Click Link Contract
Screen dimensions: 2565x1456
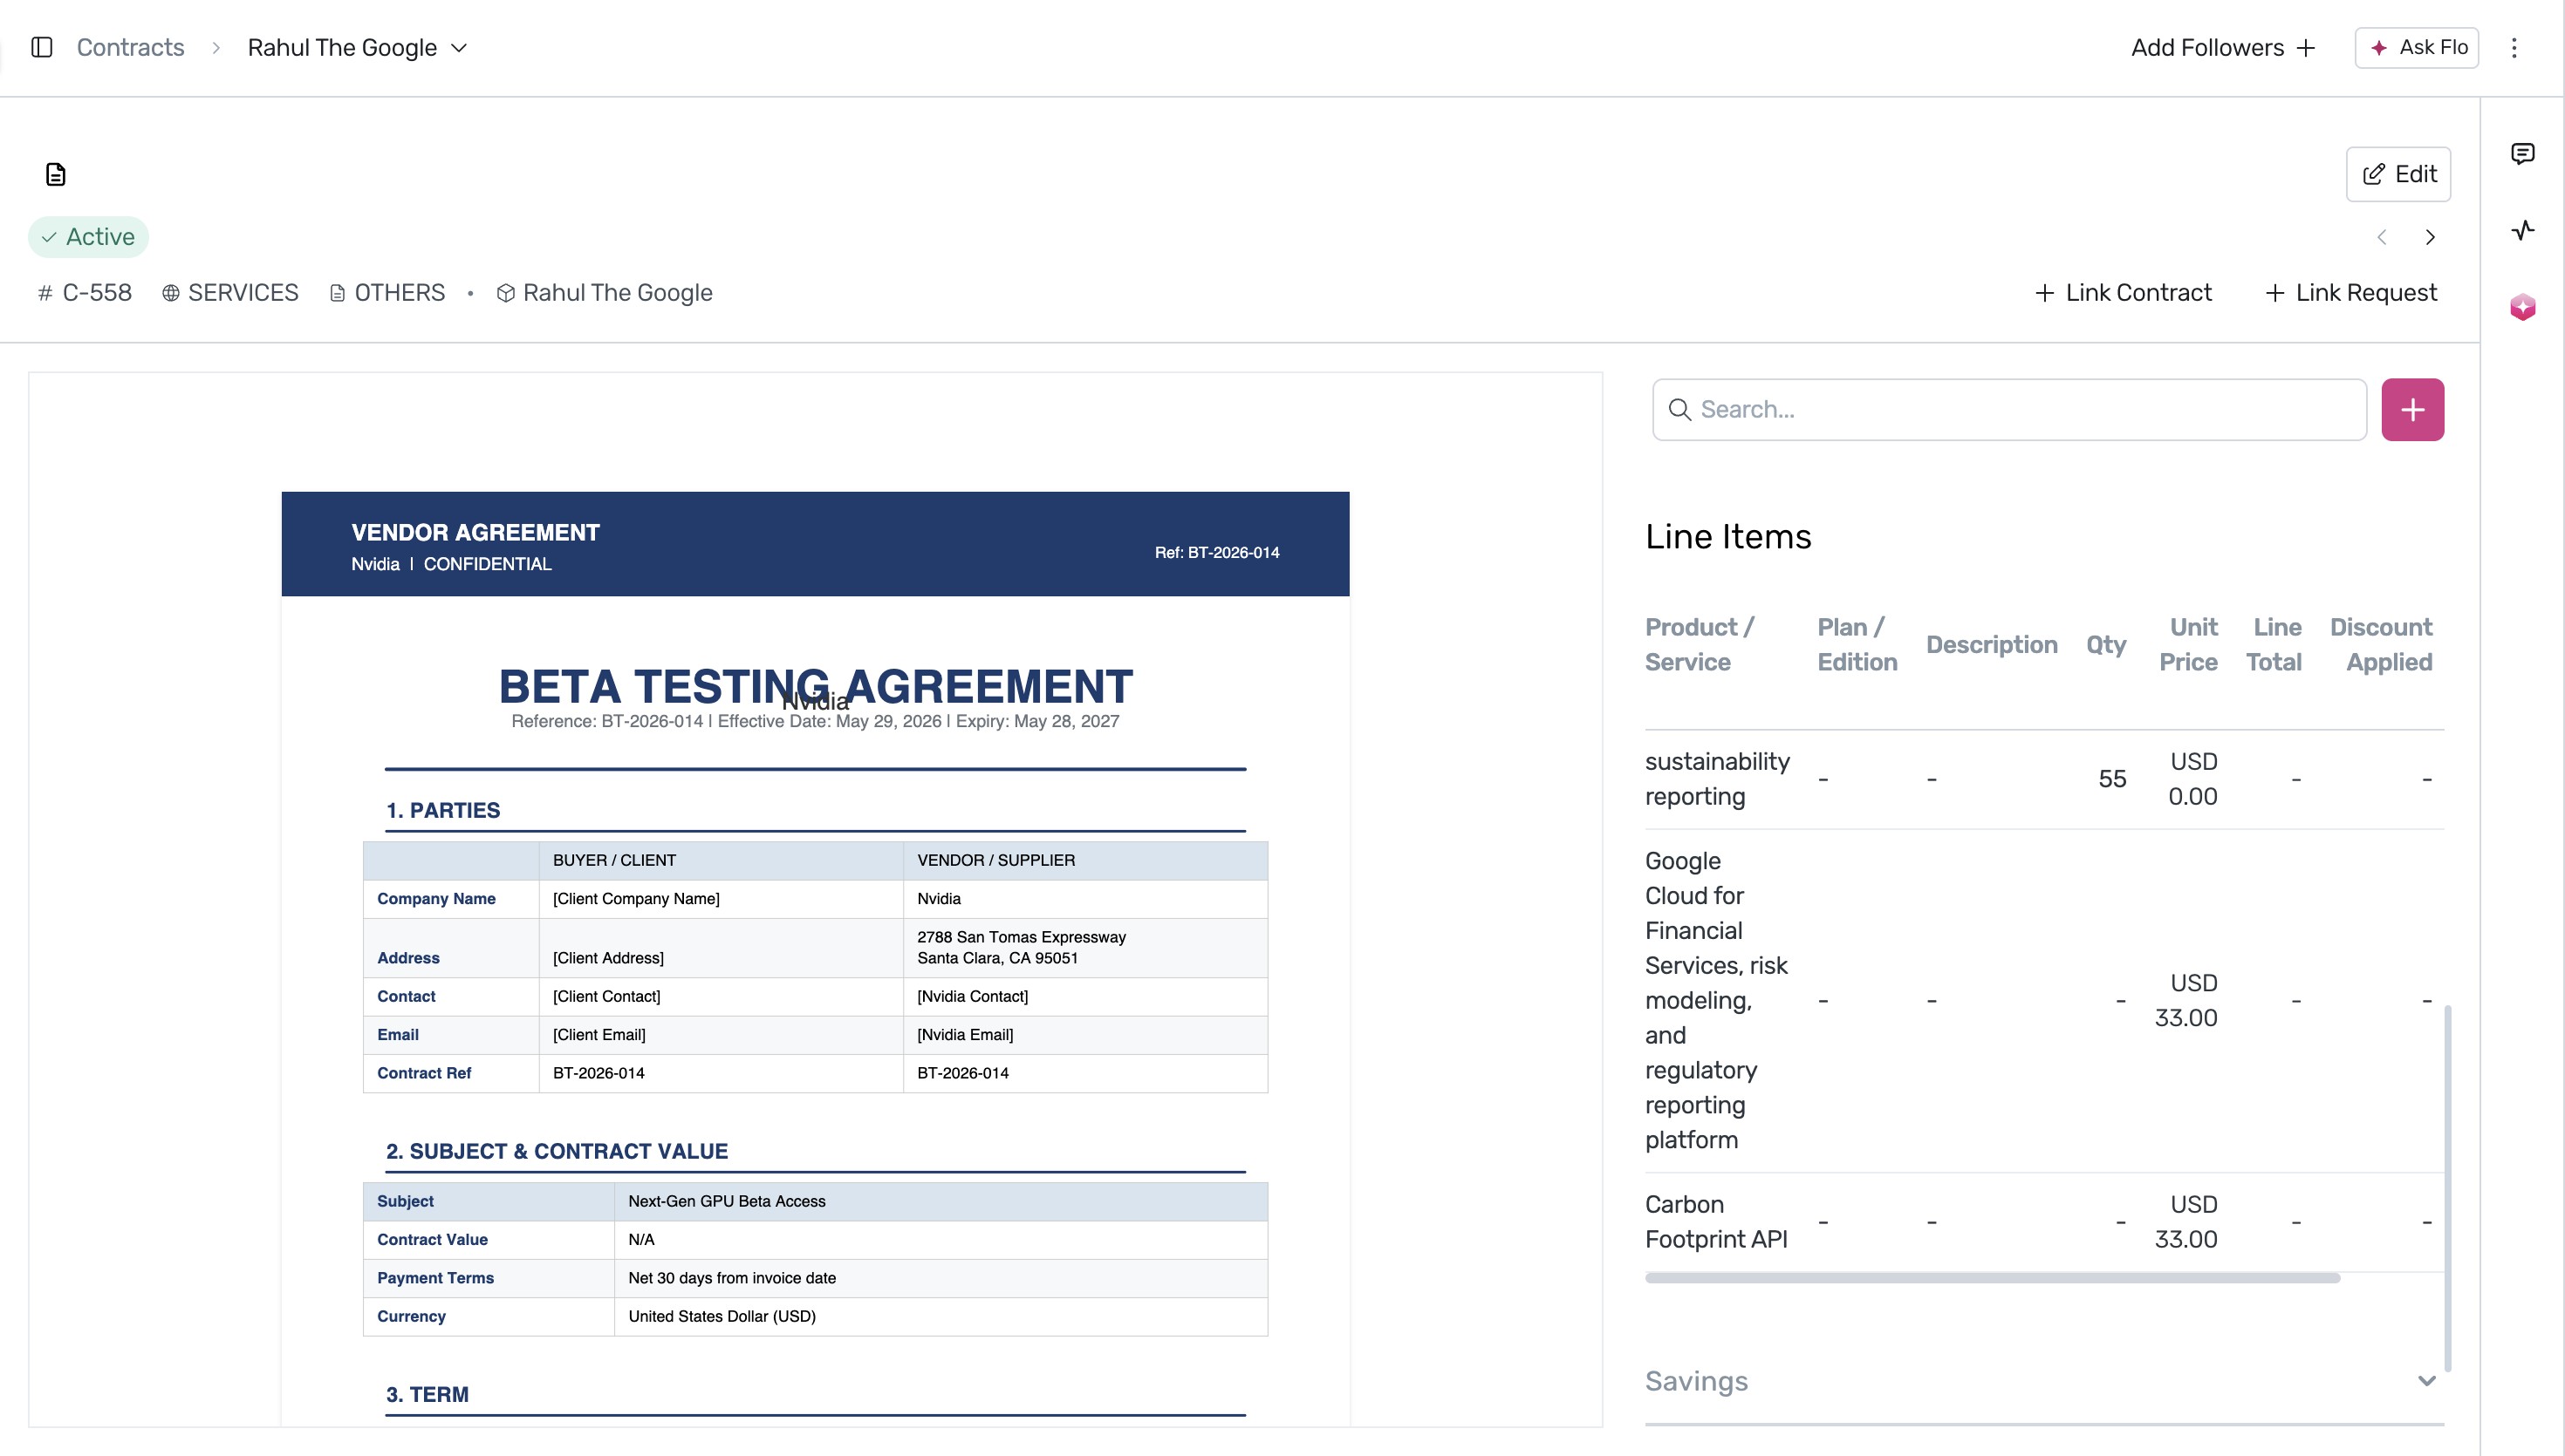pyautogui.click(x=2123, y=292)
